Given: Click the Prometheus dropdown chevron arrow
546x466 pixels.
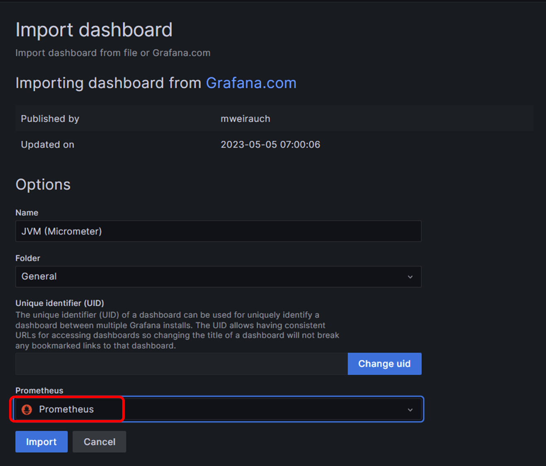Looking at the screenshot, I should click(410, 410).
